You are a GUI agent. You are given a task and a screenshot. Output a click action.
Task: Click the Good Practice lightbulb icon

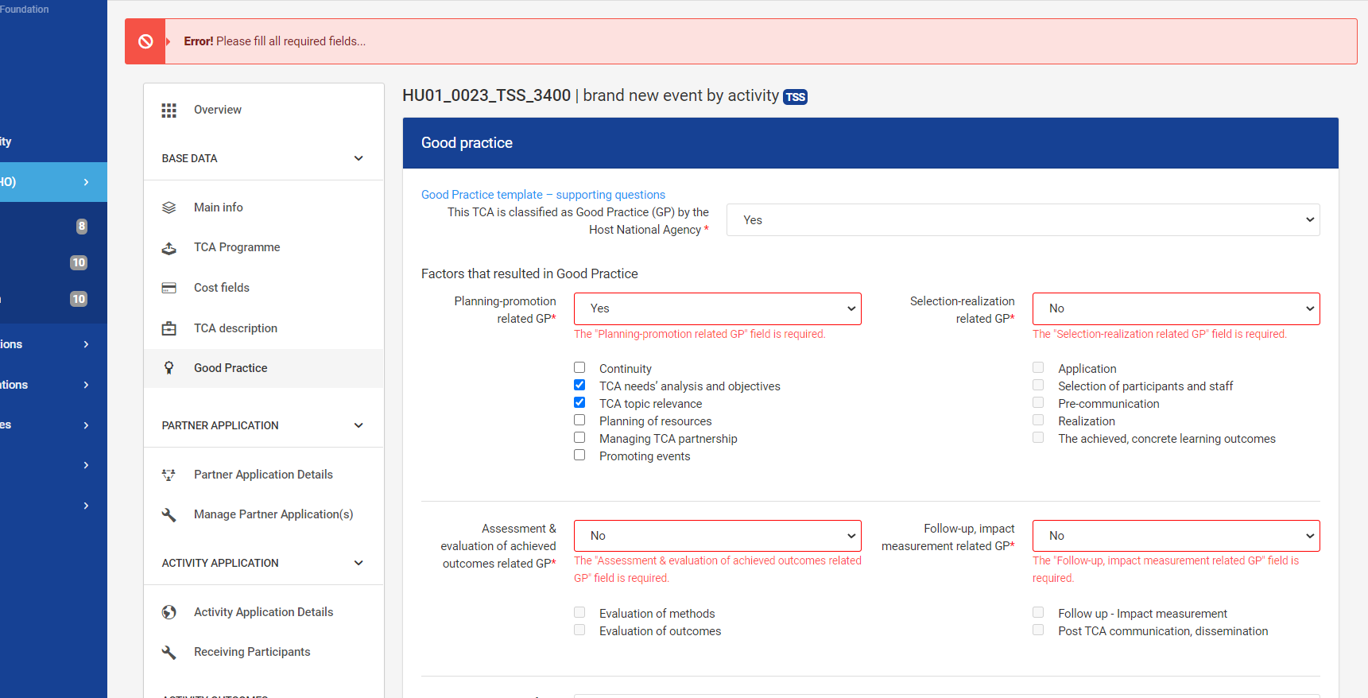coord(169,368)
